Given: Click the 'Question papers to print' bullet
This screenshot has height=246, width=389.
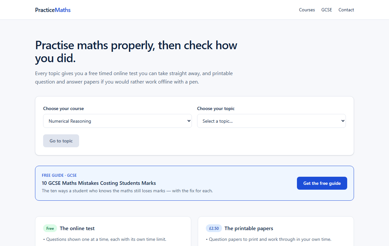Looking at the screenshot, I should (268, 240).
